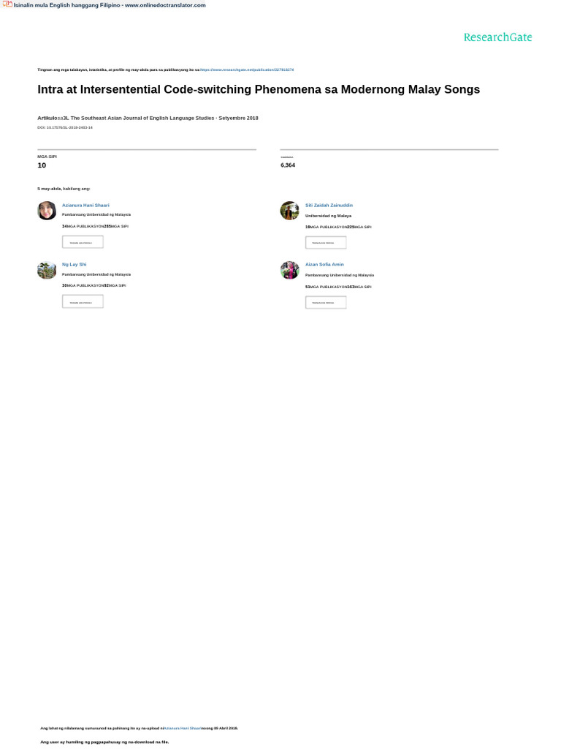Open Siti Zaidah Zainuddin author name link
The height and width of the screenshot is (749, 561).
pyautogui.click(x=329, y=206)
